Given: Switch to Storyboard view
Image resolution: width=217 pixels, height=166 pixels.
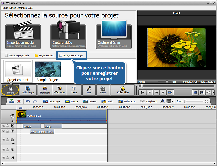Looking at the screenshot, I should 149,101.
